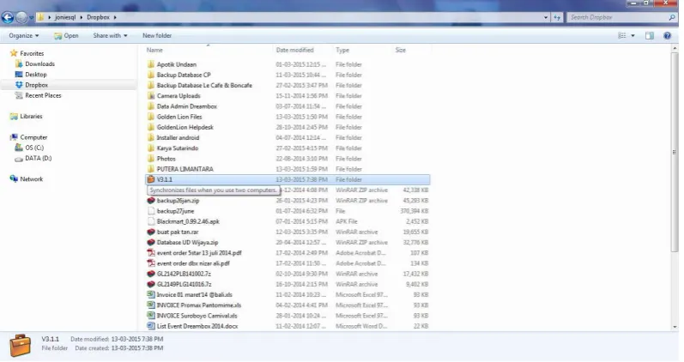Select Dropbox in Favorites sidebar

tap(36, 85)
